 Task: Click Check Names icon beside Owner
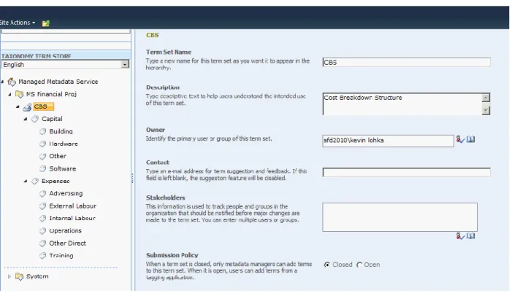pos(460,139)
